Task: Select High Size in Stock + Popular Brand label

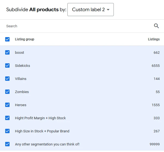Action: tap(42, 131)
